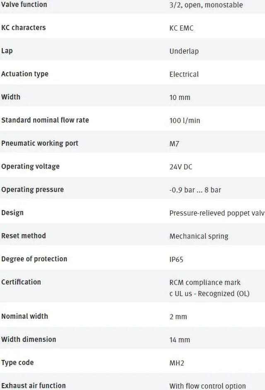
Task: Click the Standard nominal flow rate label
Action: pos(45,120)
